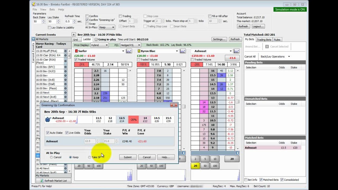Click filter icon below Byron Blue ladder

click(184, 153)
